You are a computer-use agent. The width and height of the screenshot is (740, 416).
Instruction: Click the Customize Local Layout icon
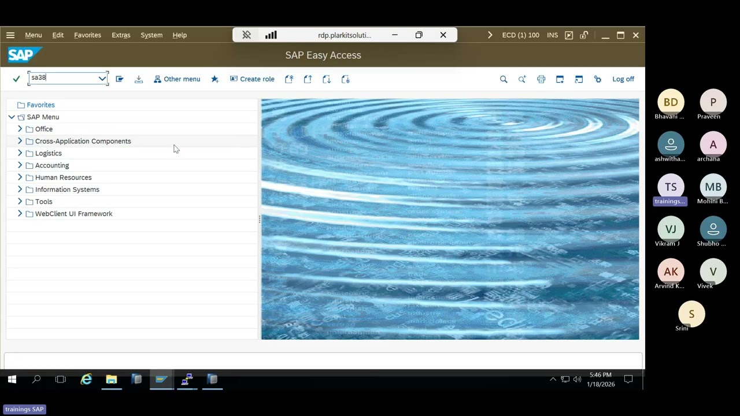pos(598,79)
